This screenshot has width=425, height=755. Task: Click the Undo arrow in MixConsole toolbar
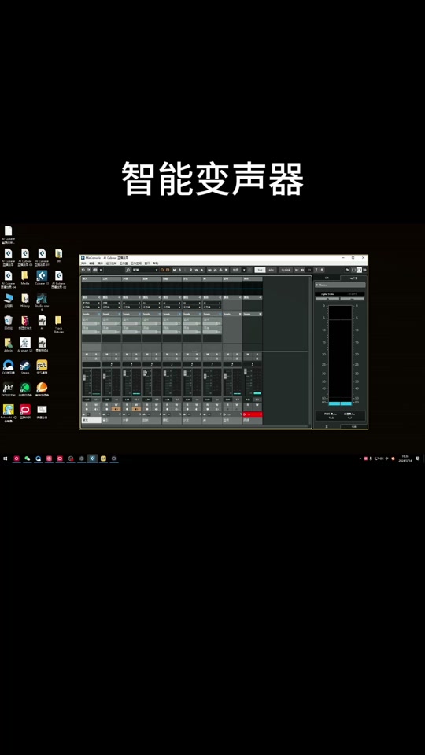tap(83, 270)
